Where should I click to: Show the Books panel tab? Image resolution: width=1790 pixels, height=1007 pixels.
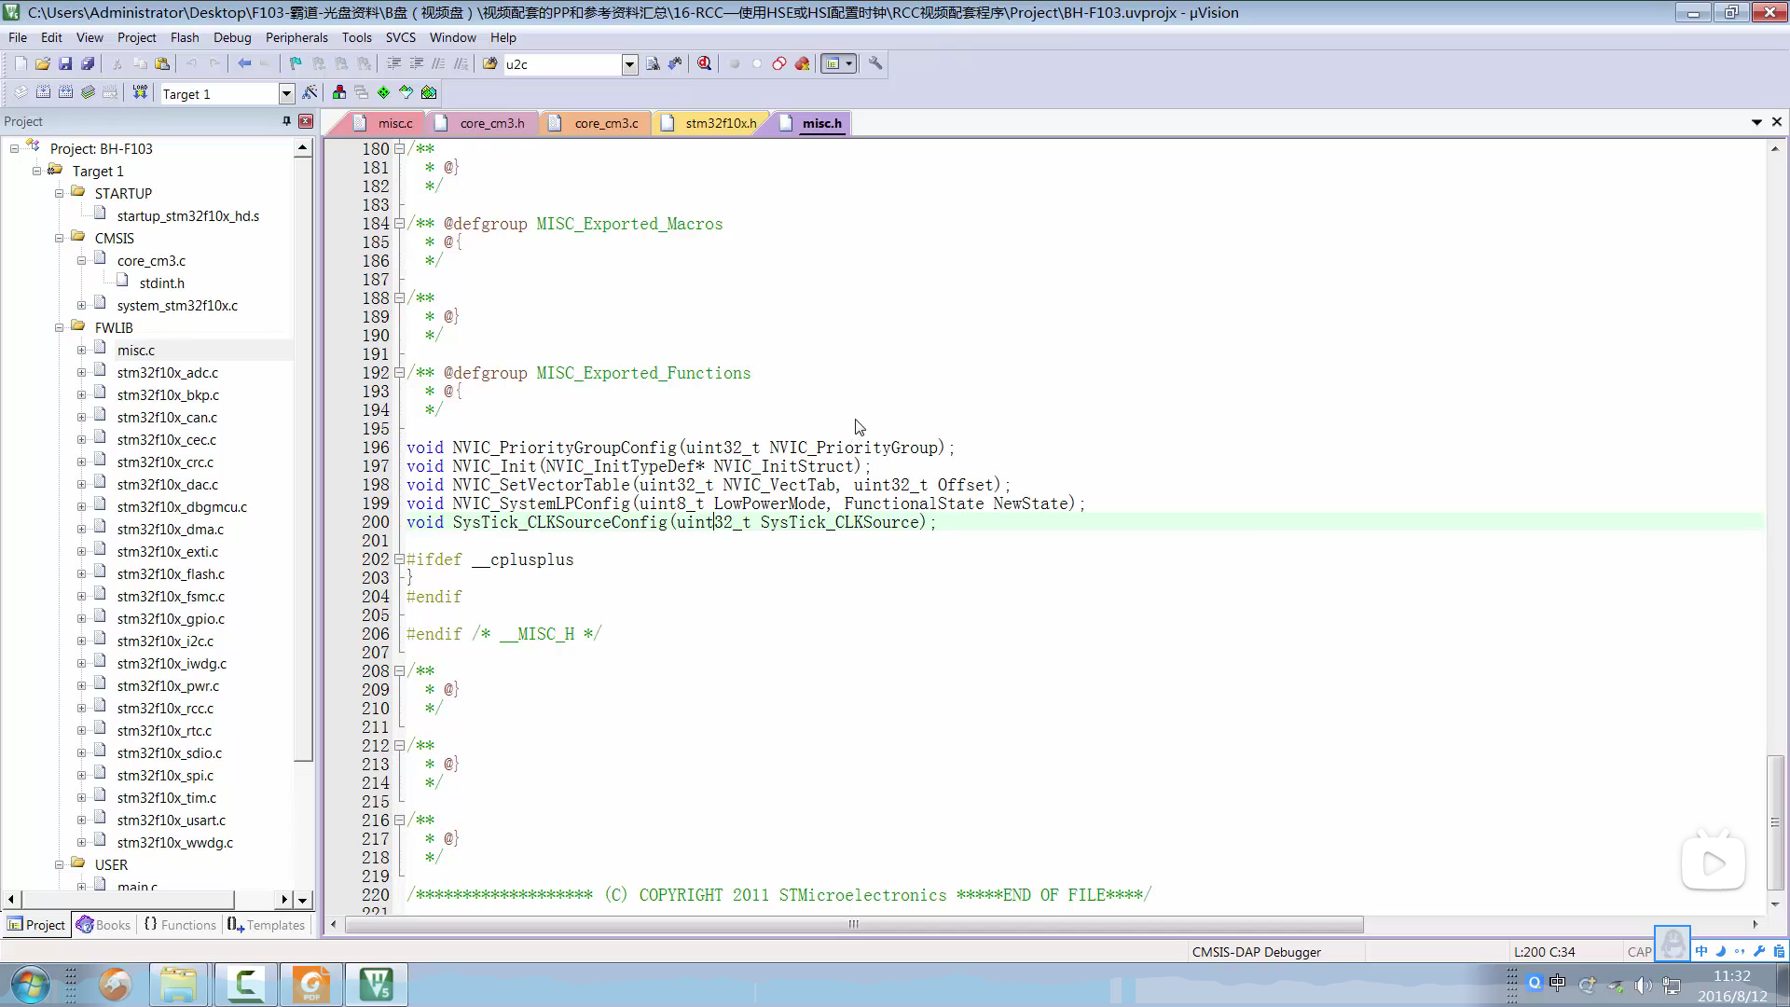(x=103, y=925)
